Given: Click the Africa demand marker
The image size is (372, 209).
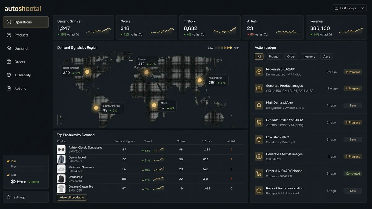Looking at the screenshot, I should click(x=154, y=105).
